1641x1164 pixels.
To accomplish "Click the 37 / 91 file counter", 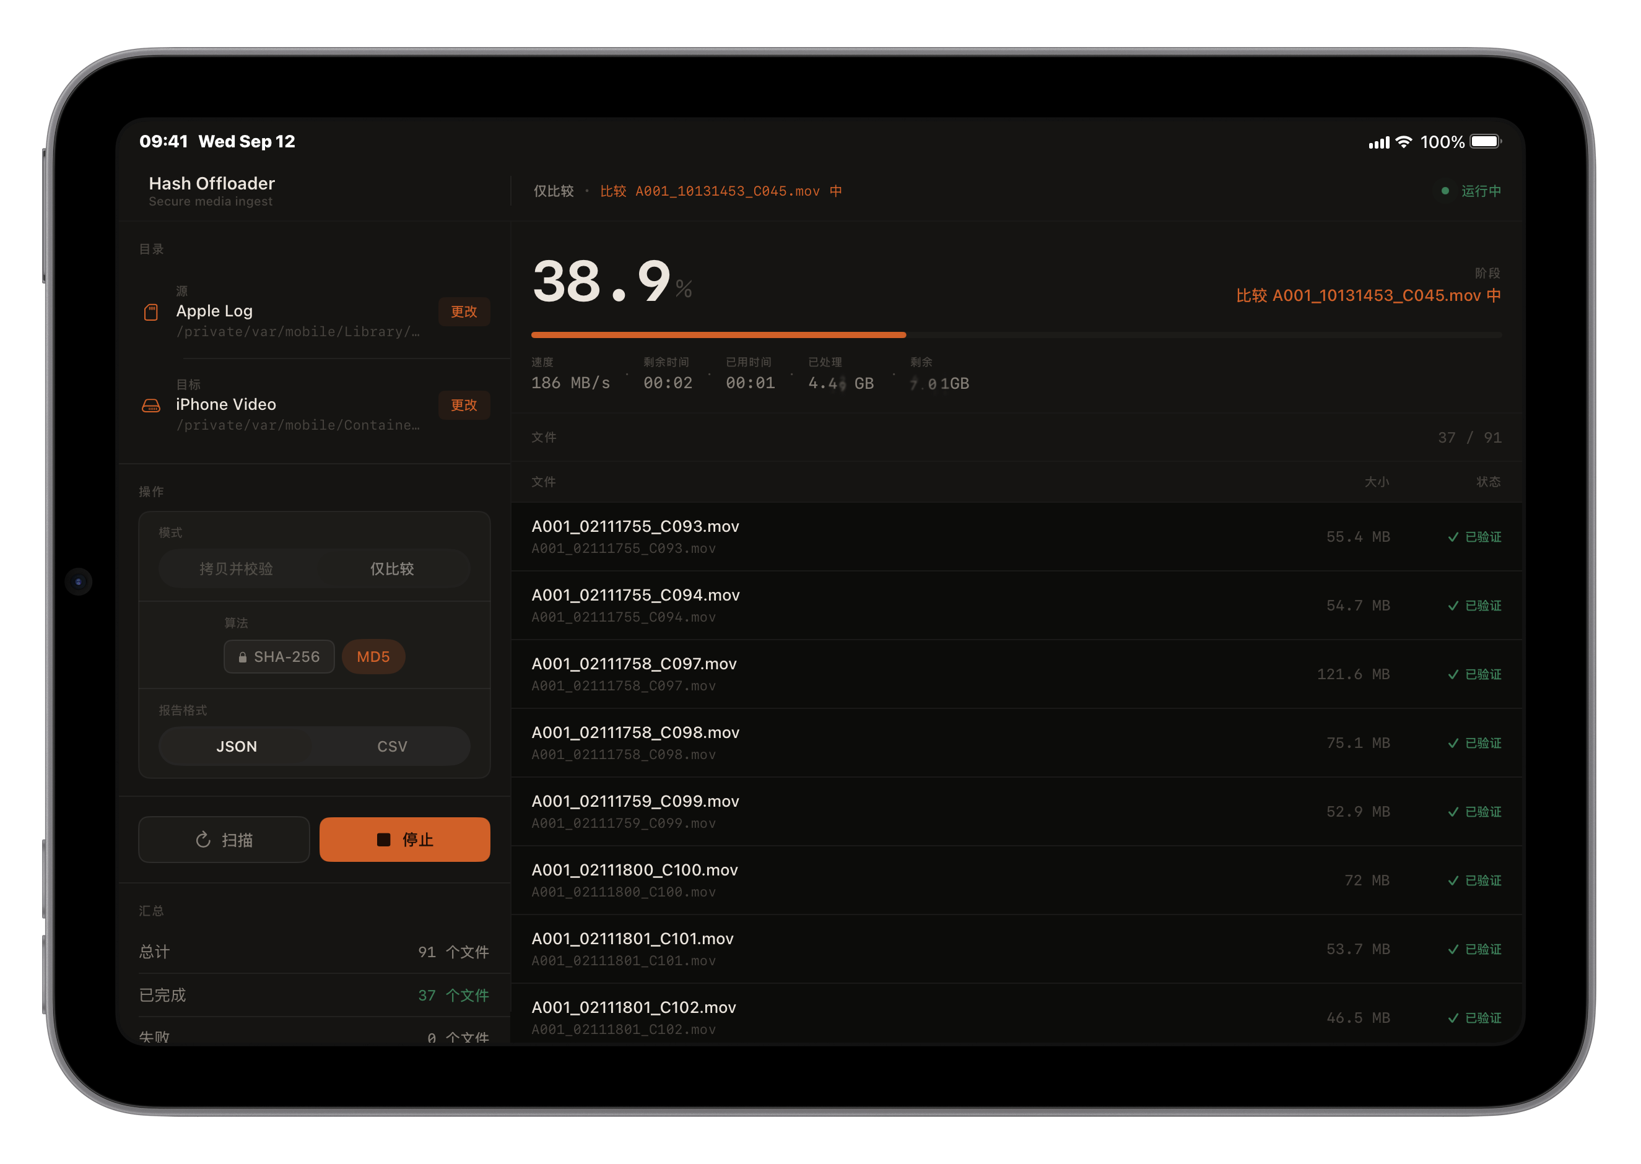I will point(1469,438).
